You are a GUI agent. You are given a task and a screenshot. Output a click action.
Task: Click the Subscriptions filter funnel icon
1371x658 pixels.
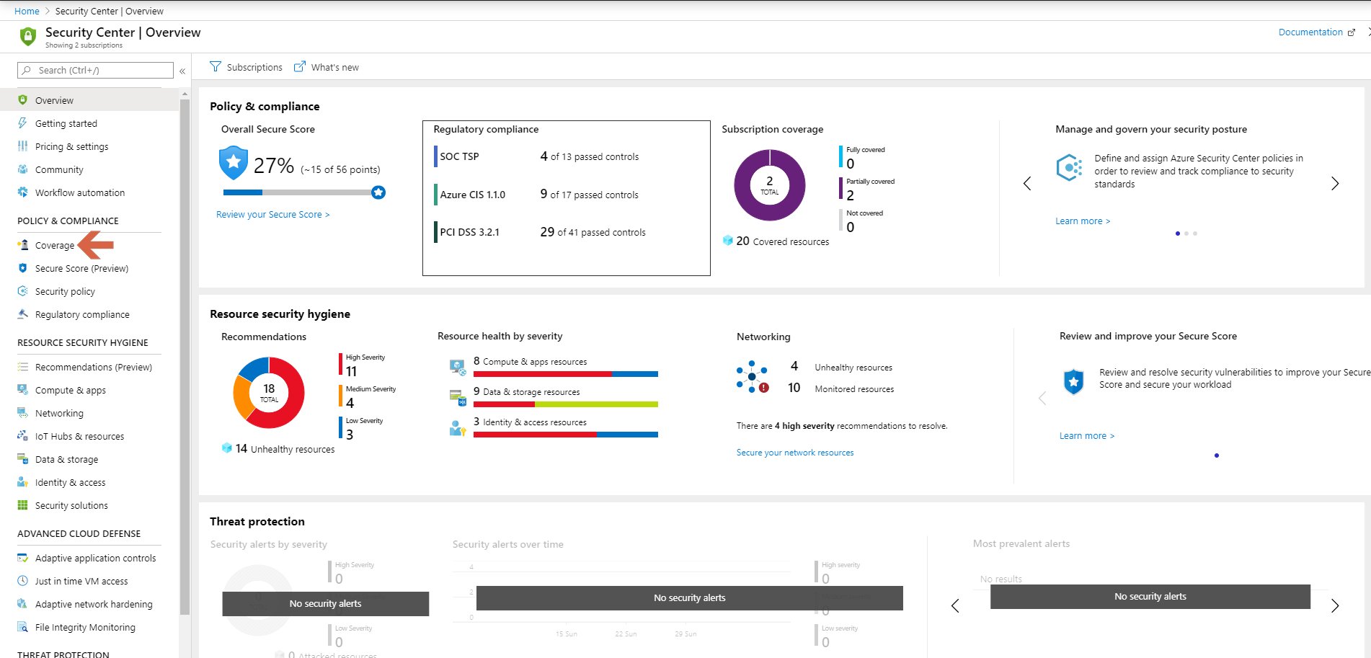[216, 66]
